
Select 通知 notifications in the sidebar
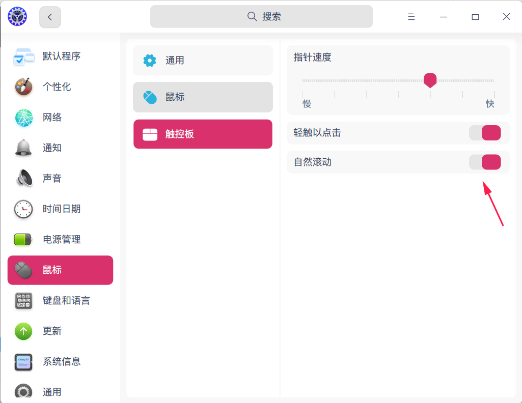(22, 148)
